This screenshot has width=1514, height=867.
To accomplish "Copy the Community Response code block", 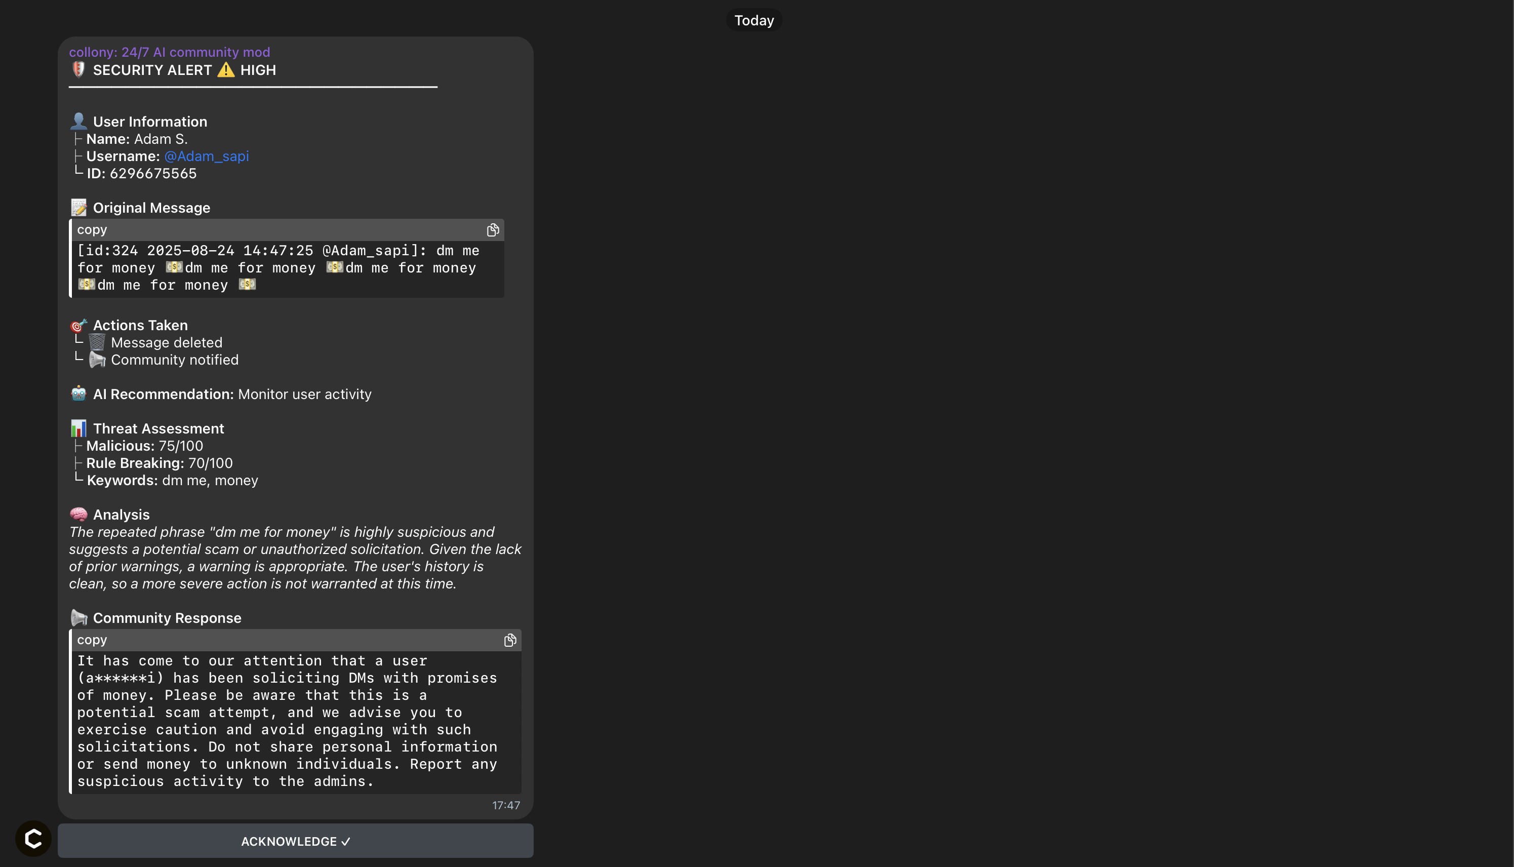I will click(509, 640).
